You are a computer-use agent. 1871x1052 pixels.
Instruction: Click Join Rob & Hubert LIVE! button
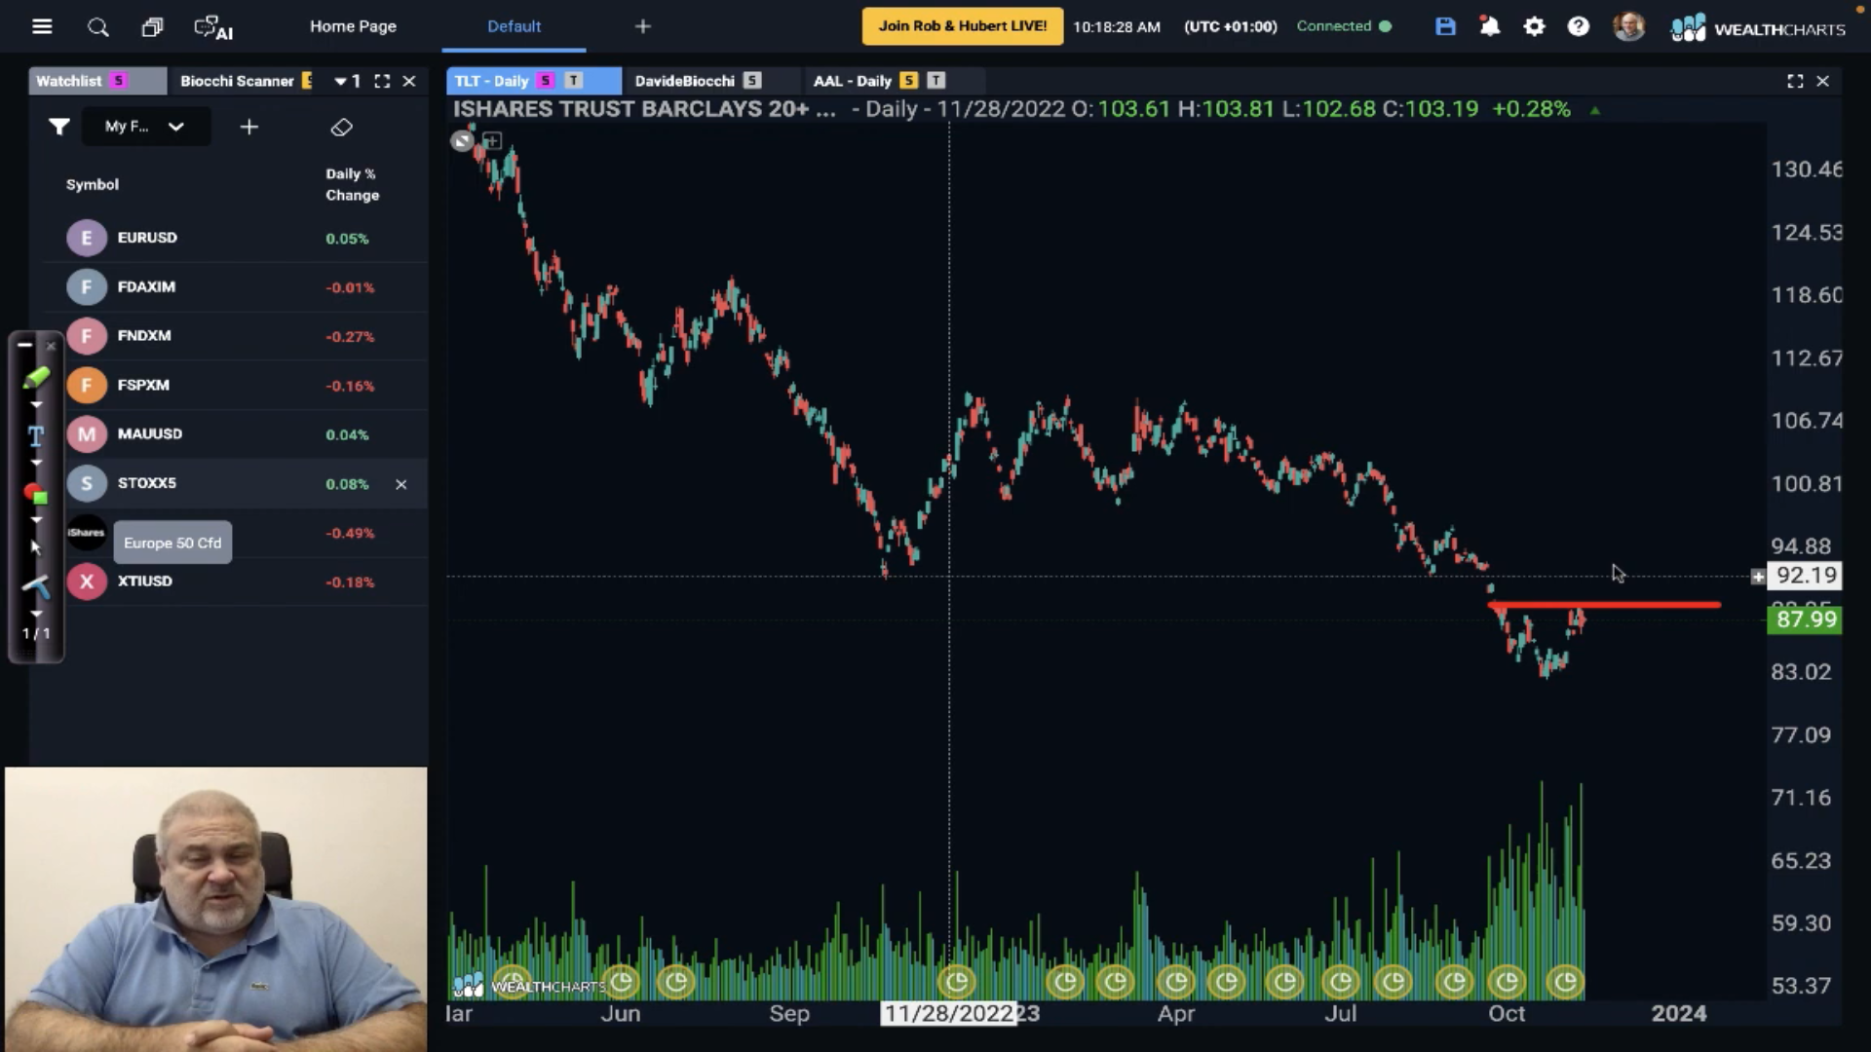[x=963, y=26]
